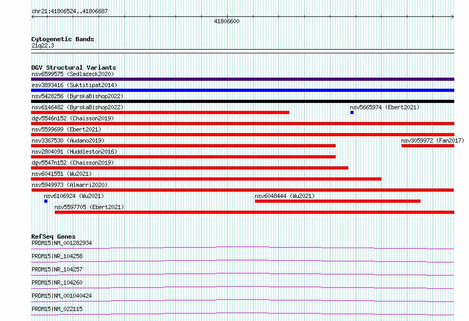
Task: Click the nsv5599699 (Ebert2021) label
Action: [66, 129]
